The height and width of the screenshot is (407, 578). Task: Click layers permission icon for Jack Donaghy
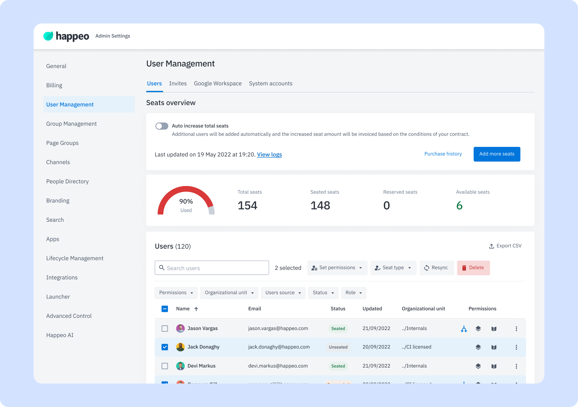[x=478, y=347]
